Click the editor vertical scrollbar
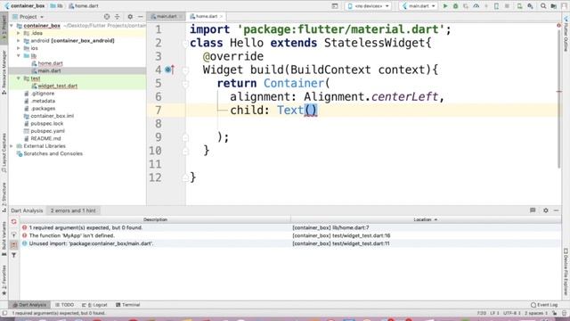 [x=559, y=98]
